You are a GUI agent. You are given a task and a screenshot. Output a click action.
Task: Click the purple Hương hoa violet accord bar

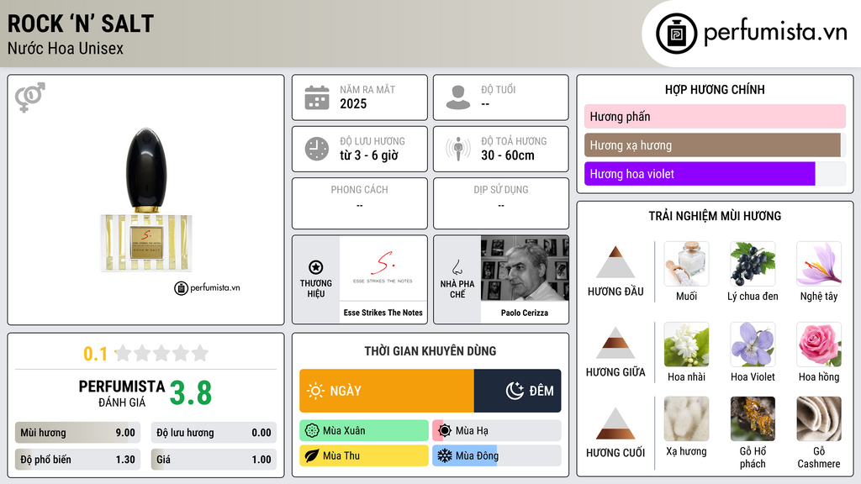click(x=700, y=174)
